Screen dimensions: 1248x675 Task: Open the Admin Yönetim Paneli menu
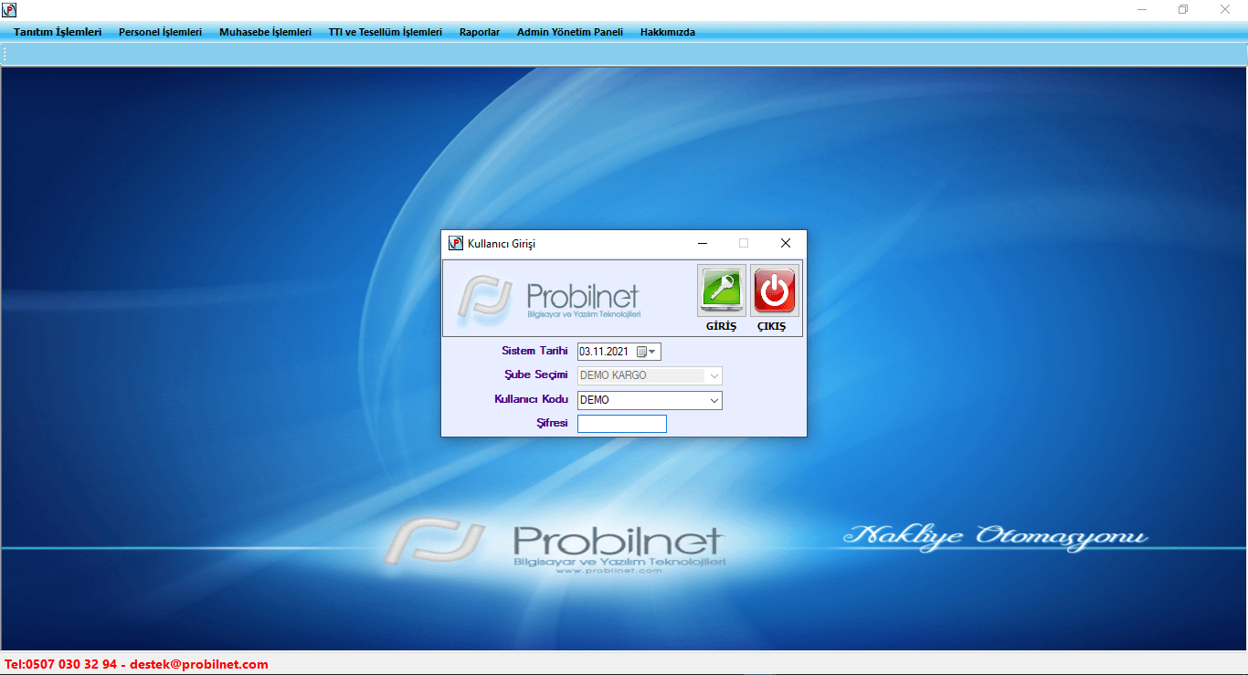tap(569, 32)
